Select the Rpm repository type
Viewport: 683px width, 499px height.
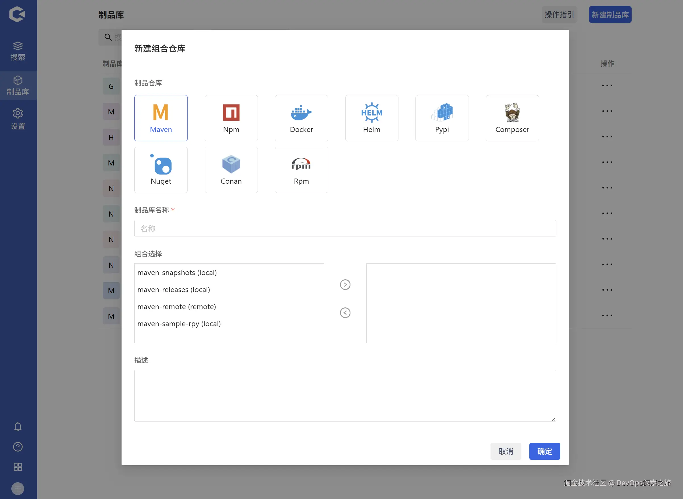(x=301, y=170)
